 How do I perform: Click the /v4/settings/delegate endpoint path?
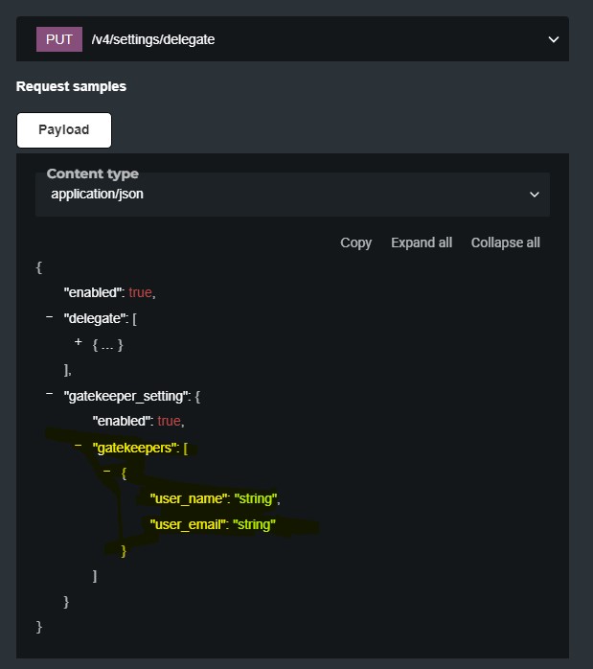[153, 39]
